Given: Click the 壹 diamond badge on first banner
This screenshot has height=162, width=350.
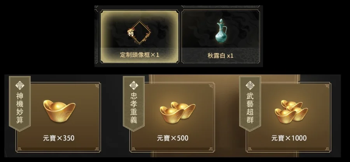Looking at the screenshot, I should pyautogui.click(x=20, y=85).
